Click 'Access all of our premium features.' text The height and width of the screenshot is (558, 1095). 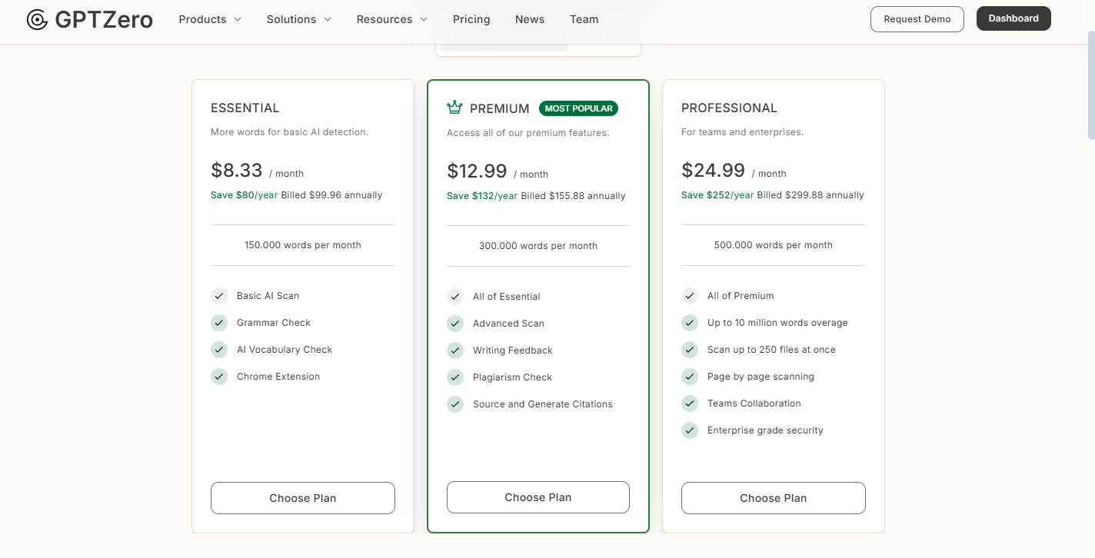click(x=528, y=133)
